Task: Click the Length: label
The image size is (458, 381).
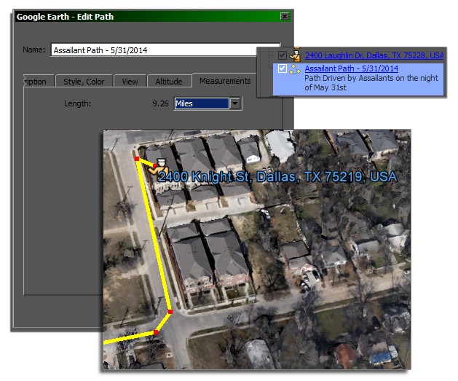Action: coord(77,103)
